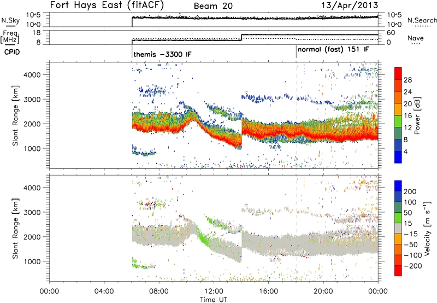The image size is (437, 303).
Task: Click '4000' tick on power panel
Action: click(x=32, y=74)
